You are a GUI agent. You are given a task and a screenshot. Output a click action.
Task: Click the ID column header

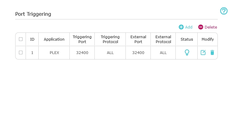coord(32,39)
